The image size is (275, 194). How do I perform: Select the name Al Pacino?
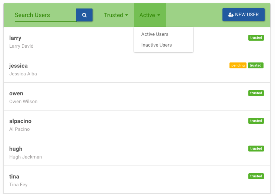[x=20, y=129]
